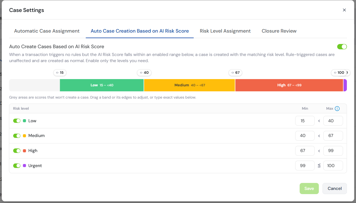Disable the Low risk level toggle

[17, 121]
